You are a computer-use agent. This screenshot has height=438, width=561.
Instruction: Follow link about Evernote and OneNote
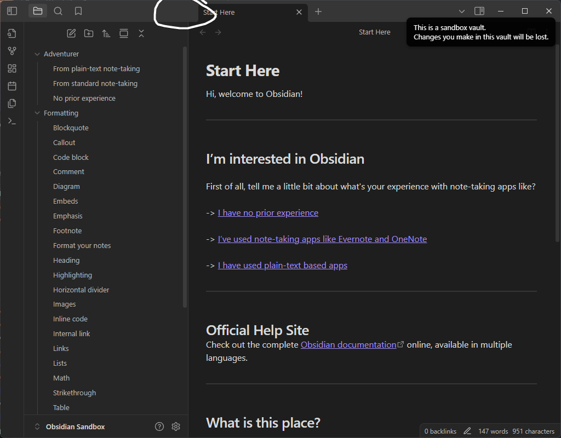[322, 239]
